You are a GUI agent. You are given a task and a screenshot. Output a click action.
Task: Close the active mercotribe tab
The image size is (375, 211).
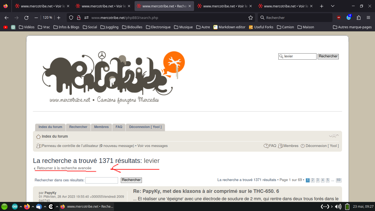(x=189, y=6)
